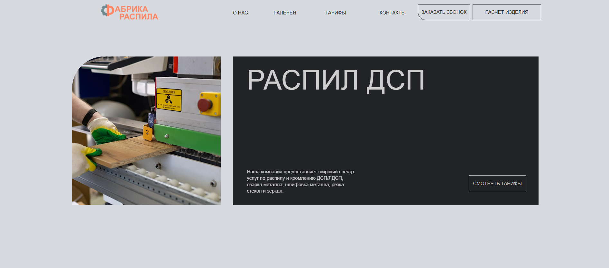The image size is (609, 268).
Task: Click the yellow DISCLAIMER sticker in photo
Action: tap(169, 100)
